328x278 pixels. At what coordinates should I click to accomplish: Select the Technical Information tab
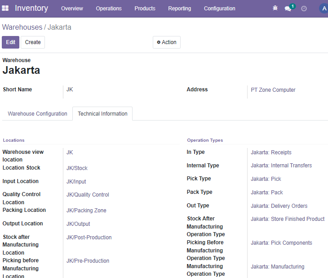102,114
